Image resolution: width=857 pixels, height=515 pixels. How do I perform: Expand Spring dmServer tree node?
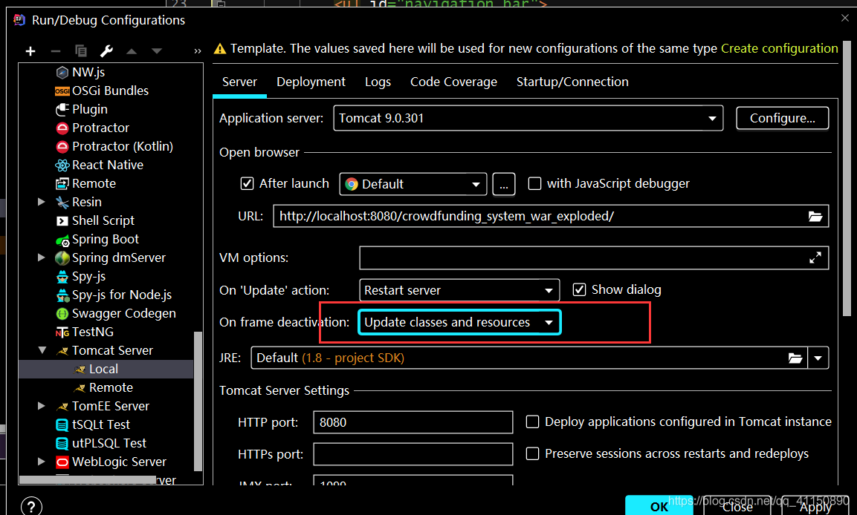42,257
